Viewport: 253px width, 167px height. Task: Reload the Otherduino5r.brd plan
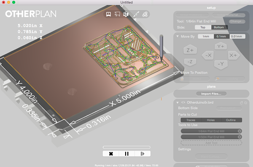(241, 103)
